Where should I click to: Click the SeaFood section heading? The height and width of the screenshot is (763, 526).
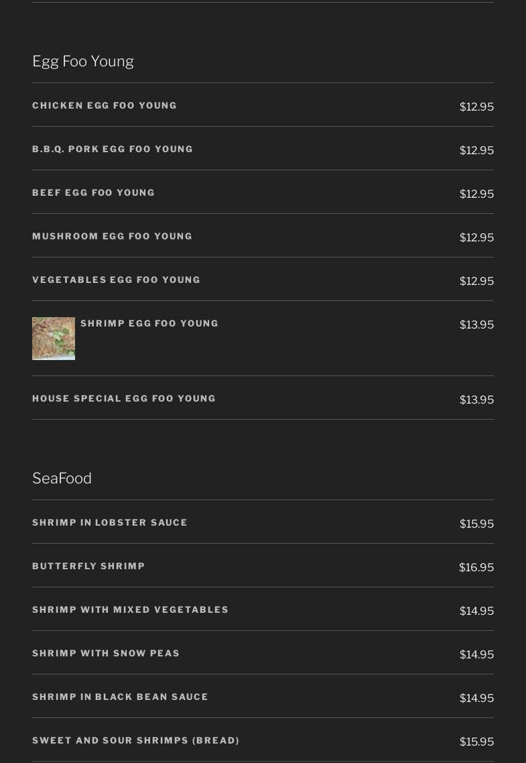(x=62, y=478)
